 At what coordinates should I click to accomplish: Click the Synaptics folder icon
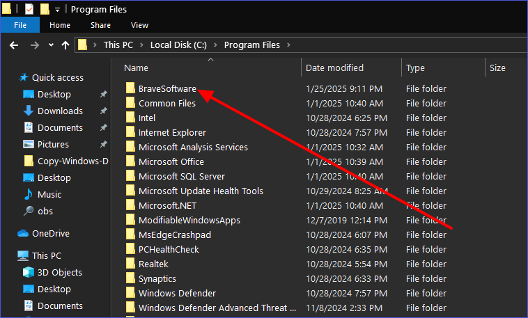[x=130, y=278]
